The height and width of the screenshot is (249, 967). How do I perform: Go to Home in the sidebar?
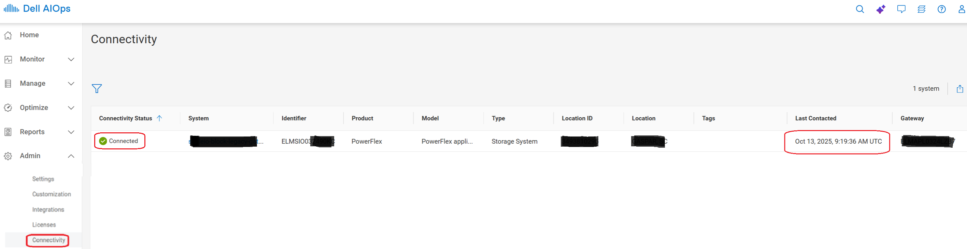(x=29, y=35)
